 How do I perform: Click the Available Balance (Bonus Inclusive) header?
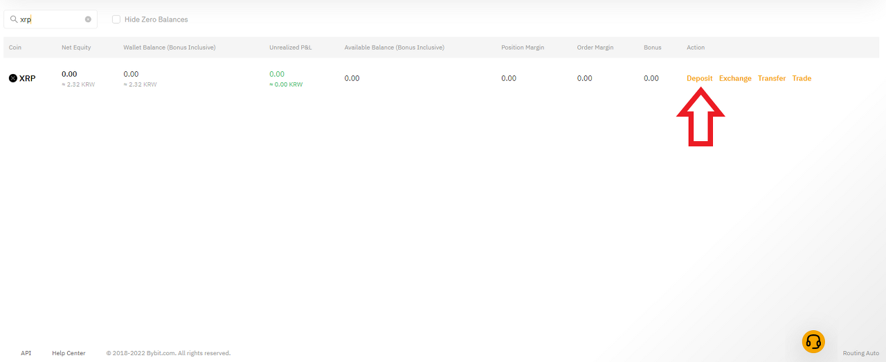point(395,47)
